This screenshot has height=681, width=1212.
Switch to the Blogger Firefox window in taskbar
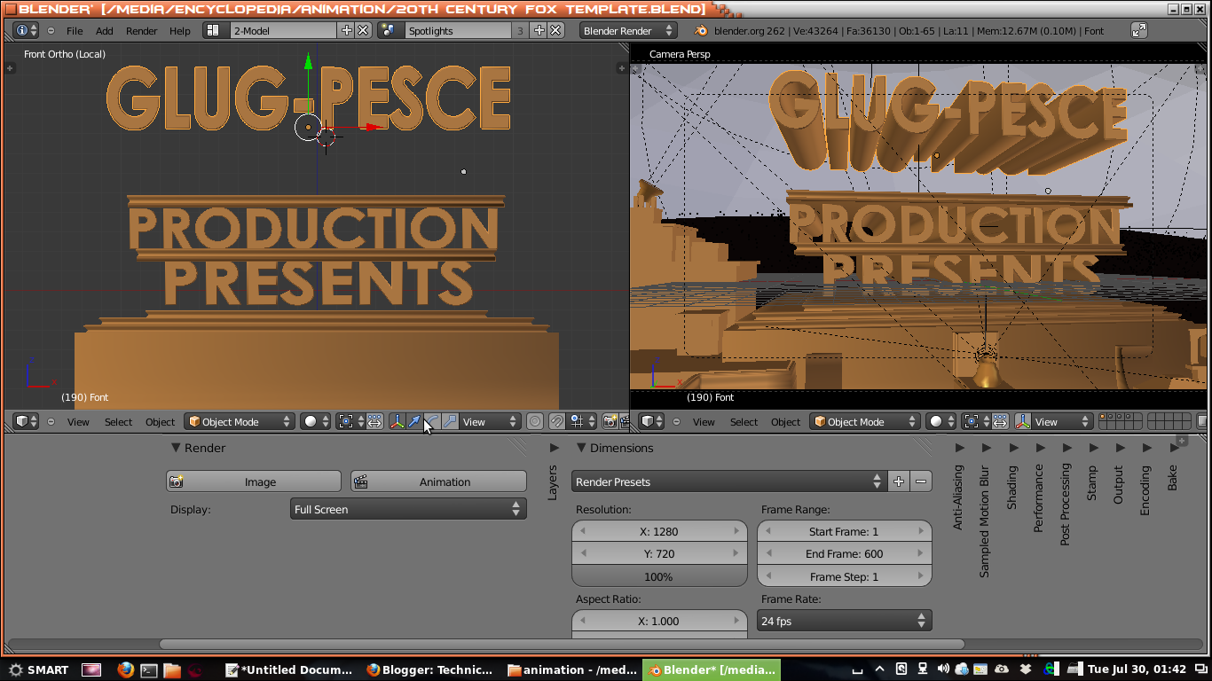click(430, 669)
